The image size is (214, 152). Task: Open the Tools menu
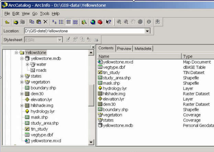pyautogui.click(x=45, y=14)
